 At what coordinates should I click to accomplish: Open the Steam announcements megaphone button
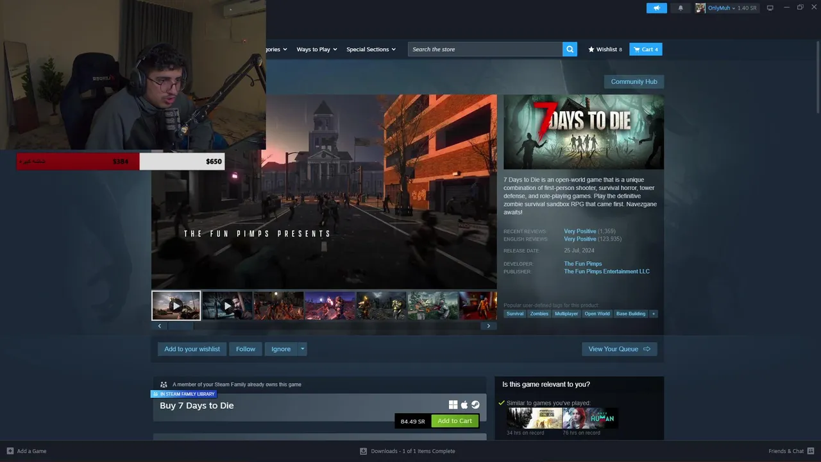tap(656, 8)
